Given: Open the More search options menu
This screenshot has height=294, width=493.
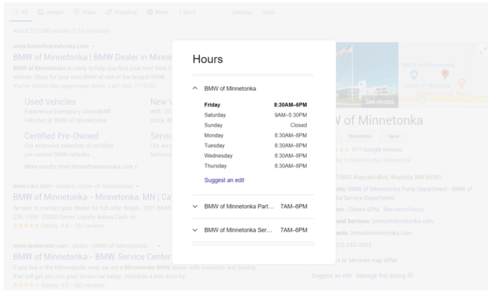Looking at the screenshot, I should (x=188, y=12).
